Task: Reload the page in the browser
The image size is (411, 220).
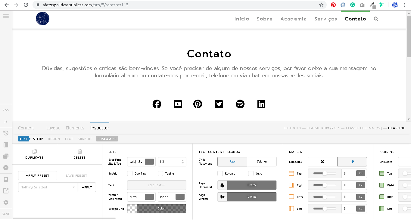Action: click(26, 5)
